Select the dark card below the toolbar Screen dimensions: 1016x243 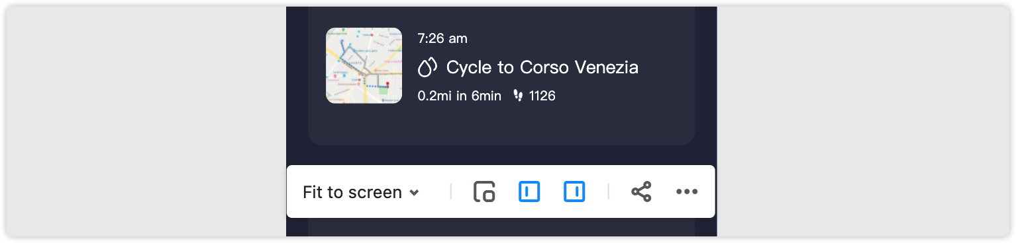tap(501, 227)
